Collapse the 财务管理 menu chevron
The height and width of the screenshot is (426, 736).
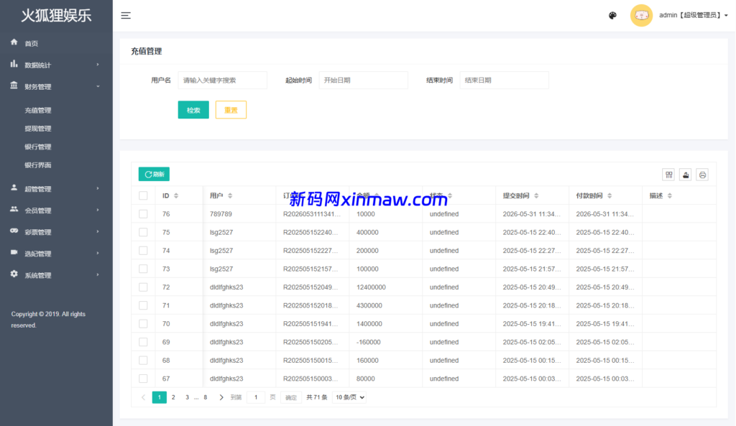point(98,86)
